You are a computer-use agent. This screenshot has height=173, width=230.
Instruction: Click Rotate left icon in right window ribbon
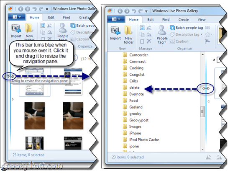(x=149, y=28)
